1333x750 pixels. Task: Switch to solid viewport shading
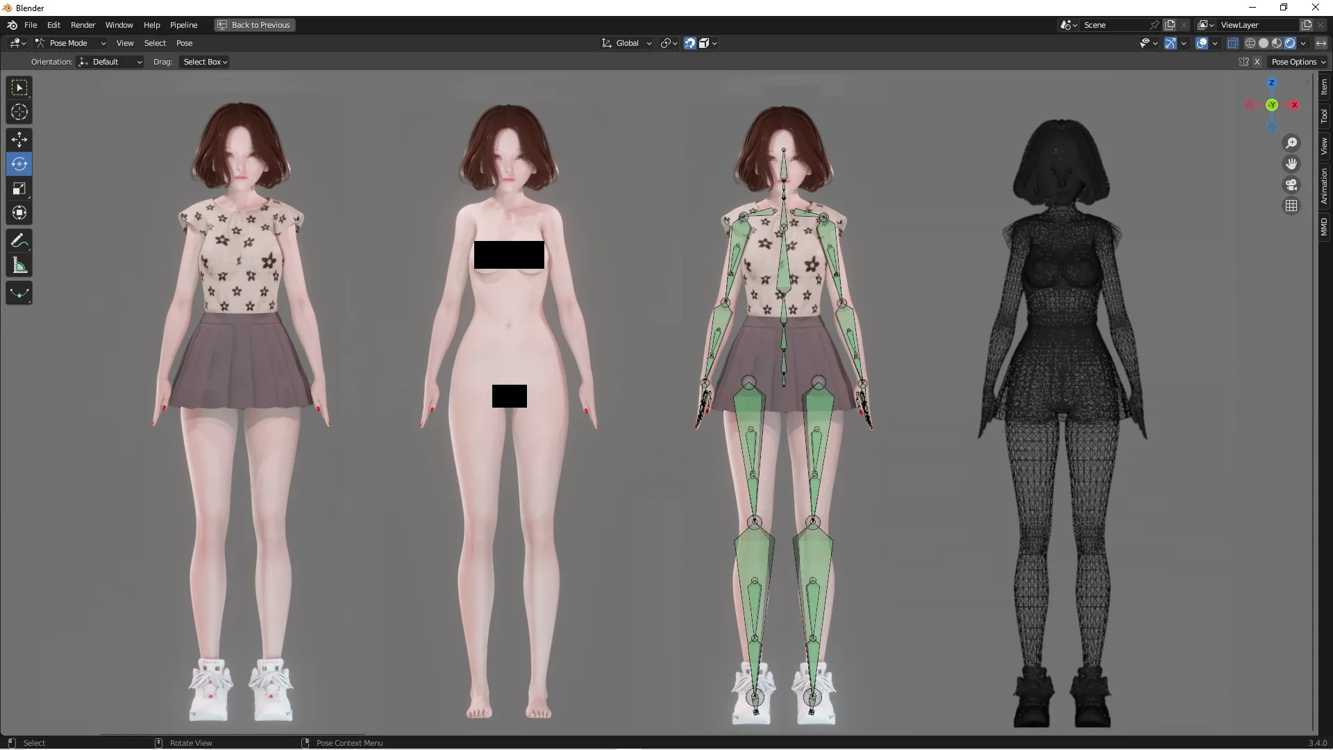tap(1264, 43)
